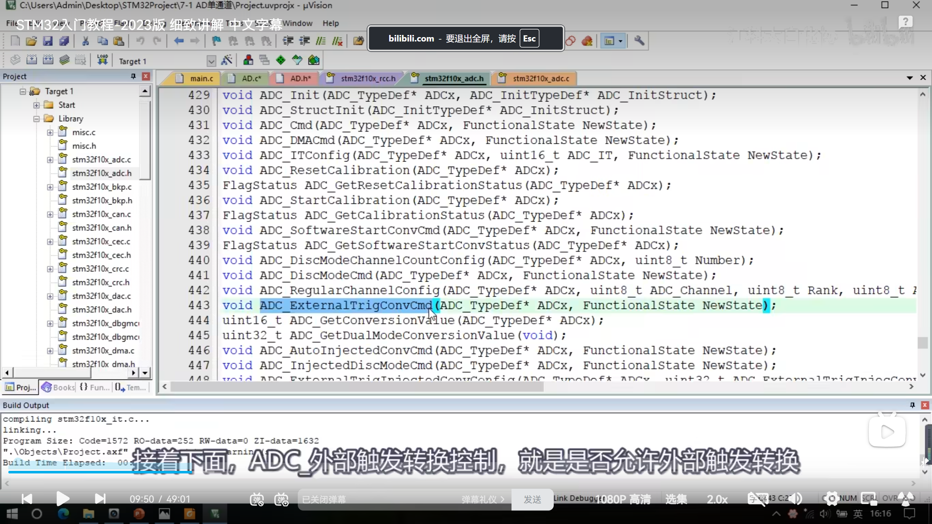The width and height of the screenshot is (932, 524).
Task: Cut selection with the scissors icon
Action: tap(86, 41)
